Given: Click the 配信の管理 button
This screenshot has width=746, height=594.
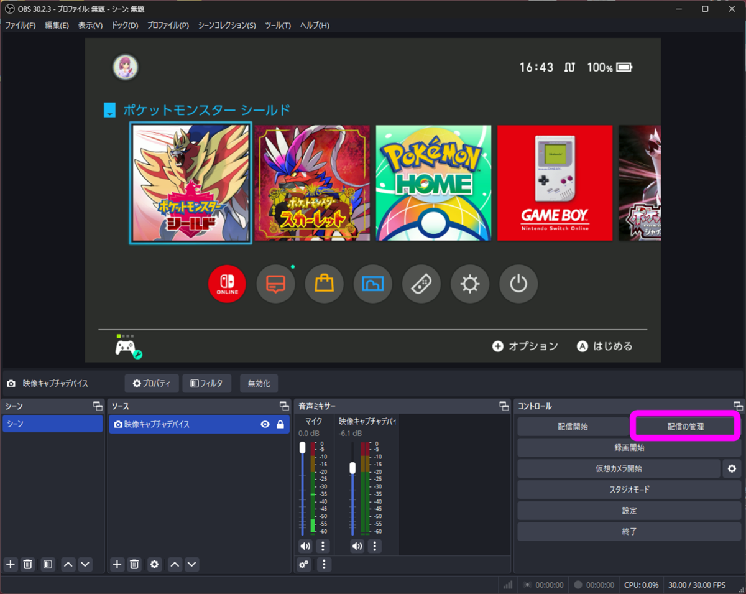Looking at the screenshot, I should point(686,427).
